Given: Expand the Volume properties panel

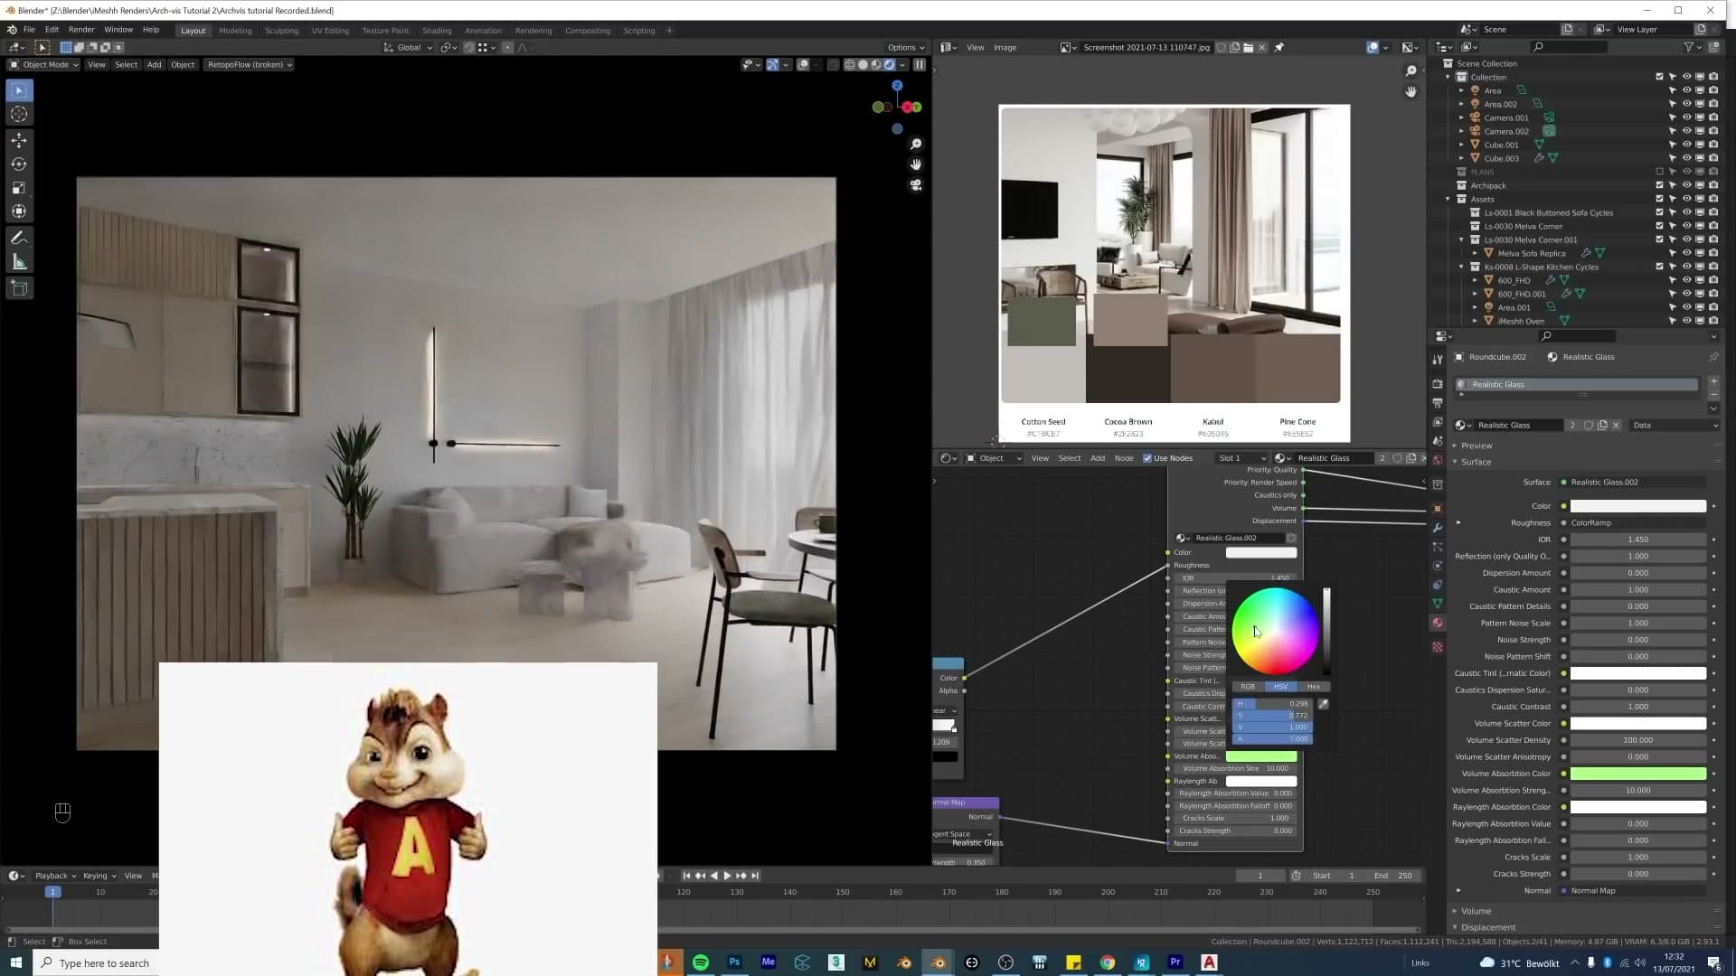Looking at the screenshot, I should [x=1476, y=911].
